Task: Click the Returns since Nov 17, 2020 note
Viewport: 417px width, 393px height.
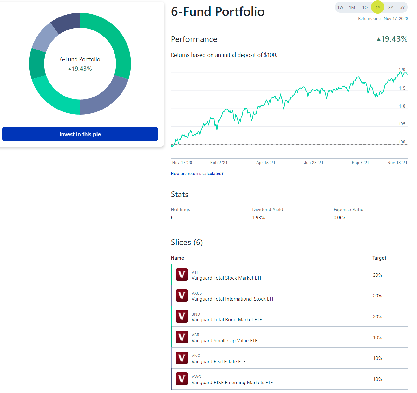Action: coord(383,19)
